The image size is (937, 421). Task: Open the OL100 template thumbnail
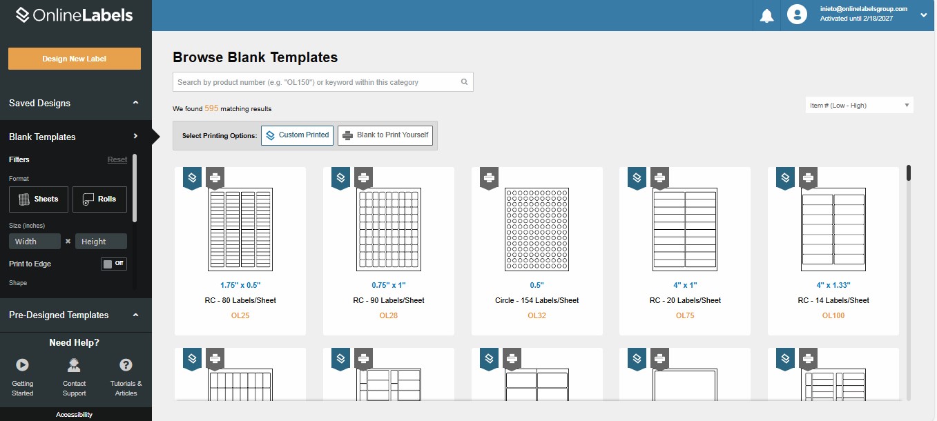tap(833, 231)
